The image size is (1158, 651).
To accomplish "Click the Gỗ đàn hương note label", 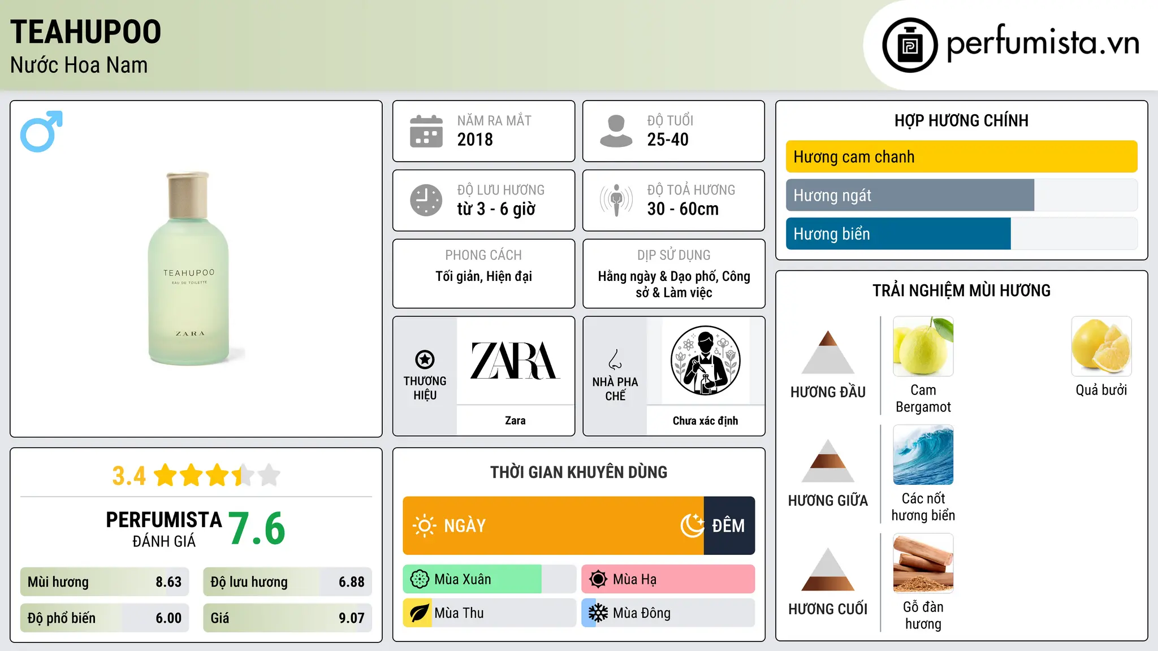I will pos(923,615).
